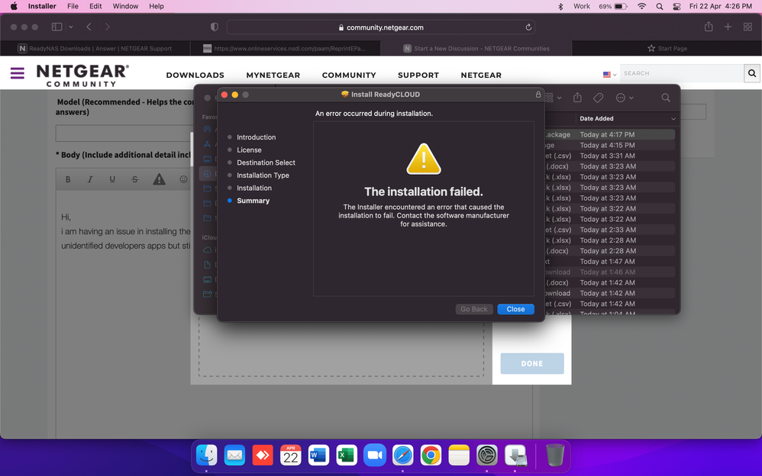Open Microsoft Word from the Dock
This screenshot has width=762, height=476.
(319, 455)
